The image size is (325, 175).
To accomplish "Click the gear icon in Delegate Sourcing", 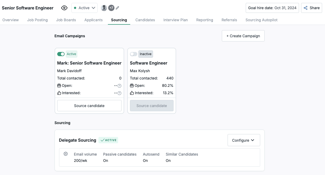I will tap(66, 154).
